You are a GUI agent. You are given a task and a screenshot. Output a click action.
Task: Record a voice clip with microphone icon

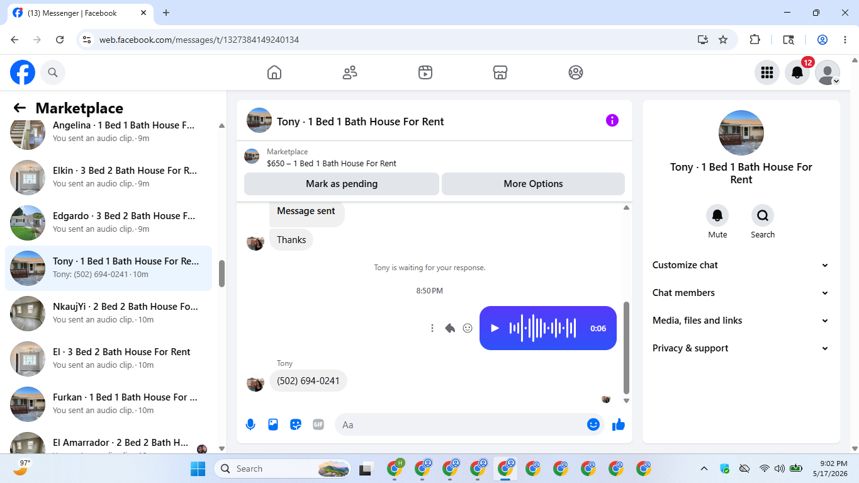(x=250, y=424)
